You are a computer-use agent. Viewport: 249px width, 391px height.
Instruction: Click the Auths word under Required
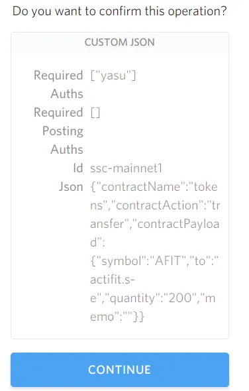[67, 93]
